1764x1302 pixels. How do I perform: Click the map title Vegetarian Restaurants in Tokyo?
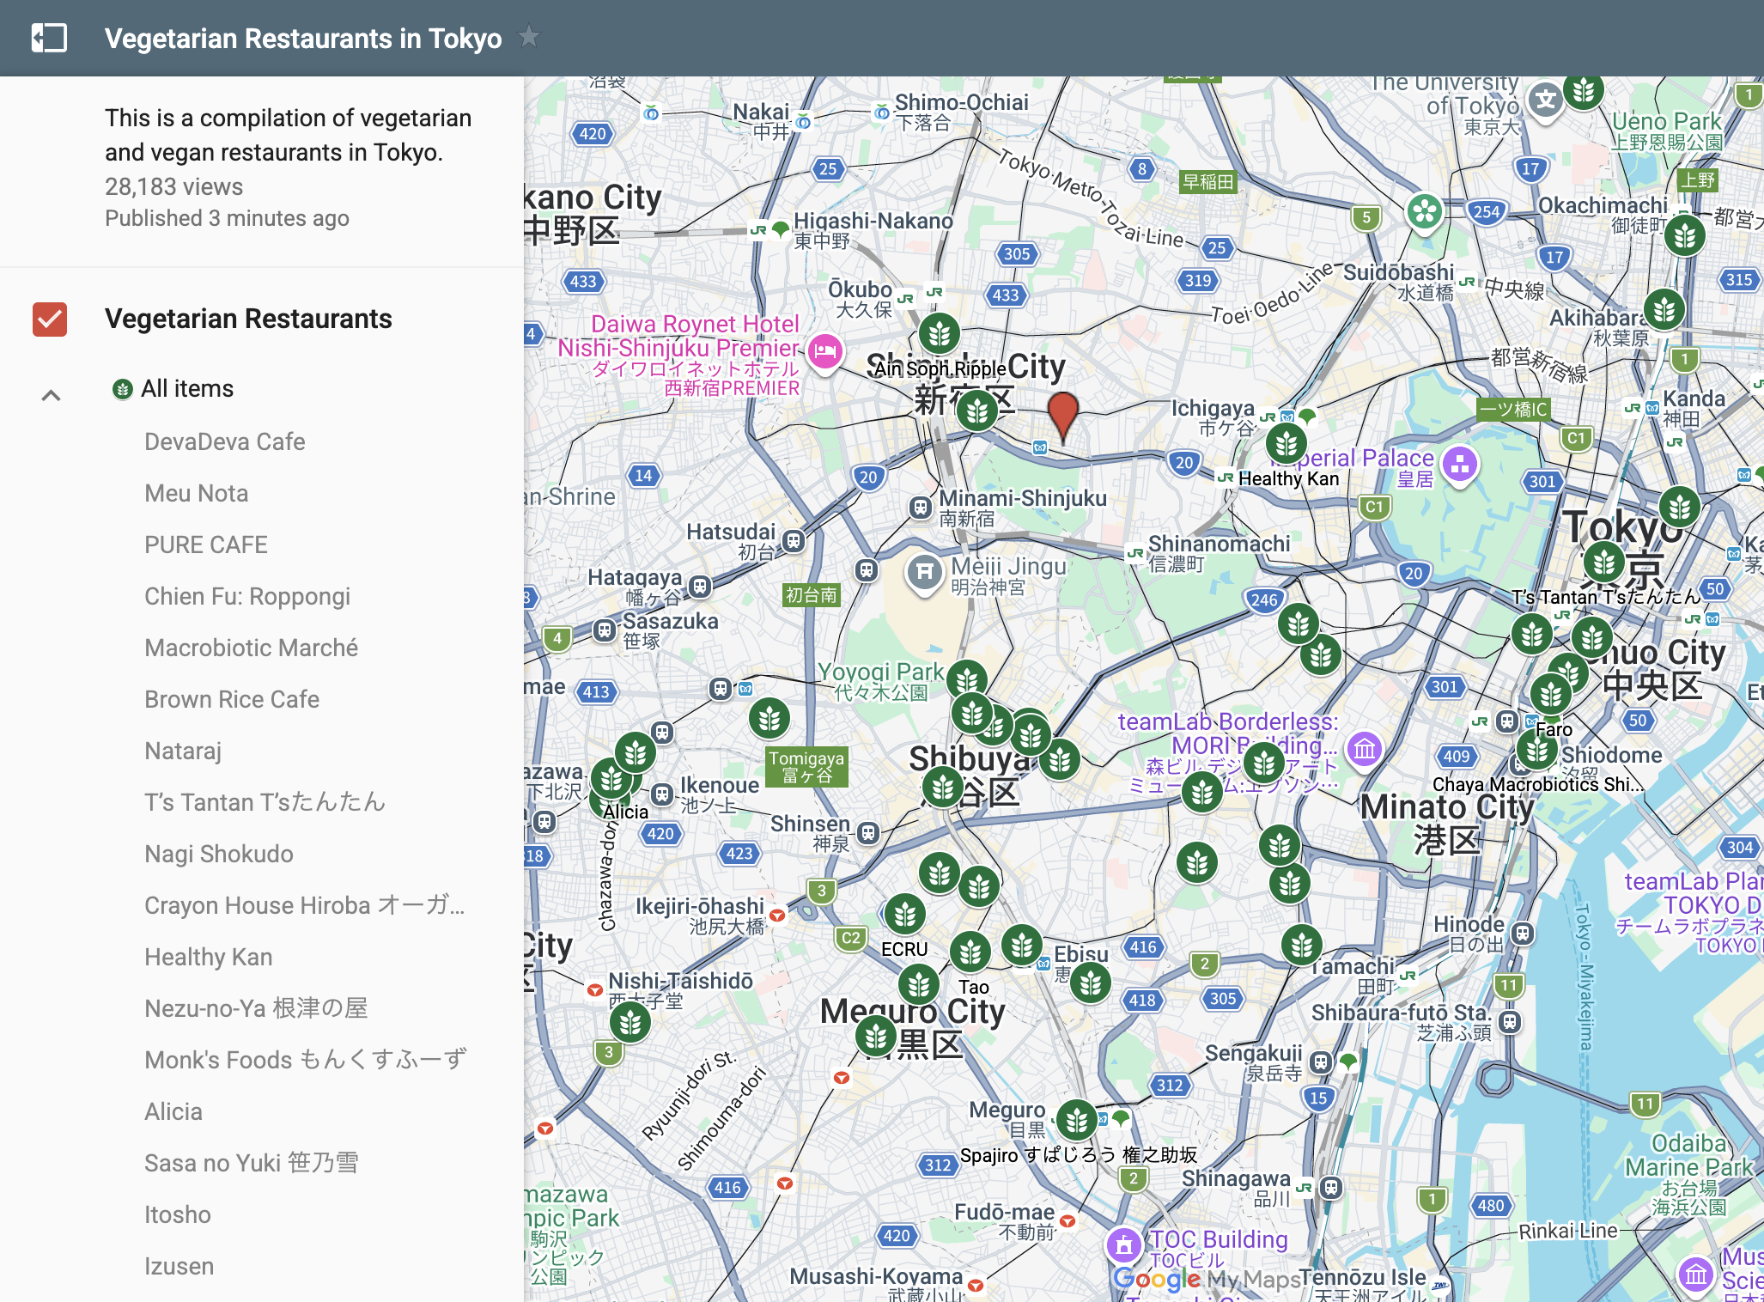click(303, 39)
